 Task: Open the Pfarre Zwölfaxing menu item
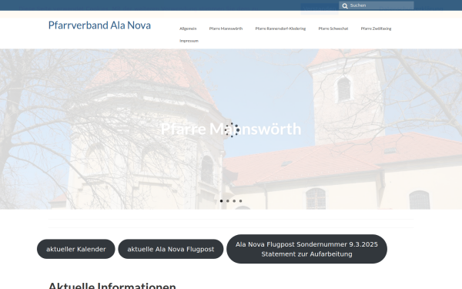click(x=376, y=29)
